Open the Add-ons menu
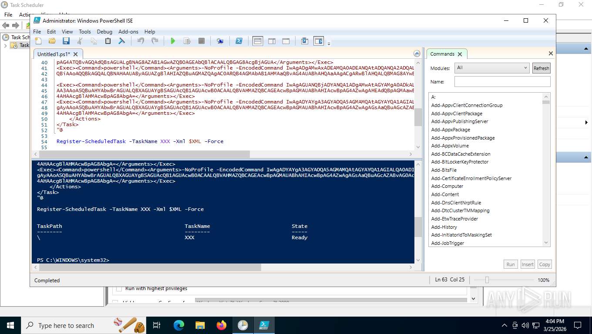 [128, 32]
